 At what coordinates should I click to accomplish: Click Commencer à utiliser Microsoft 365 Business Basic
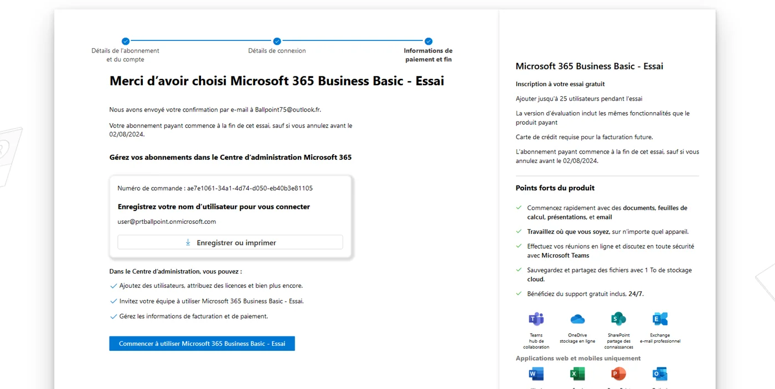(x=201, y=343)
